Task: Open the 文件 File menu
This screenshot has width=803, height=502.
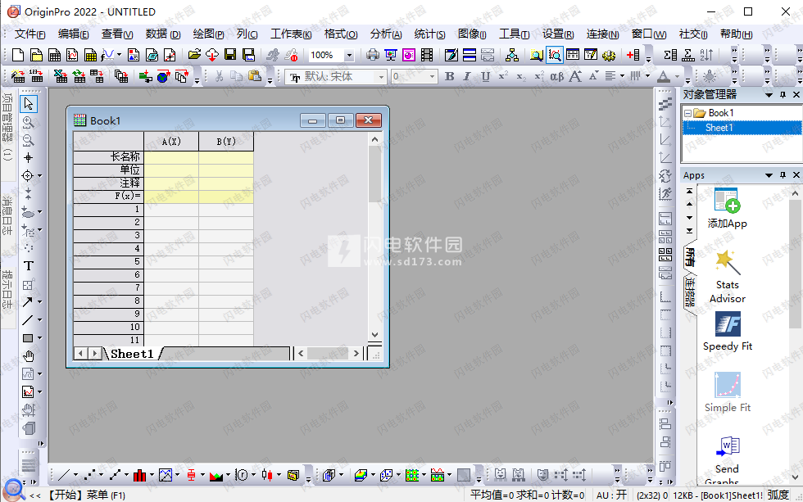Action: coord(29,34)
